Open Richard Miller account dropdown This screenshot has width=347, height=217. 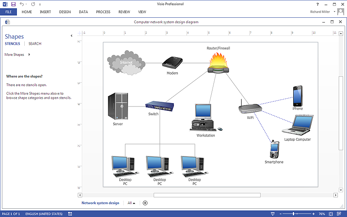pyautogui.click(x=334, y=12)
